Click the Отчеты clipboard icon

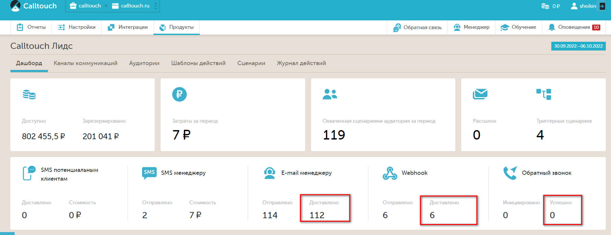[20, 27]
